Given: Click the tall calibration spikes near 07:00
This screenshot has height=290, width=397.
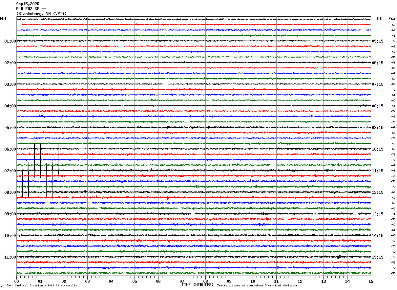Looking at the screenshot, I should pos(37,170).
